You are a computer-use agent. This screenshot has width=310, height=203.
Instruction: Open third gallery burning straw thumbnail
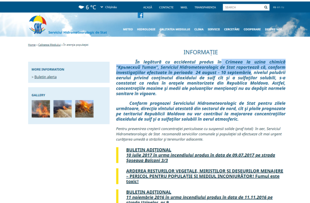tap(84, 109)
